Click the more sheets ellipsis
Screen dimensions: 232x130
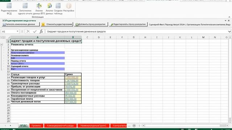point(129,126)
